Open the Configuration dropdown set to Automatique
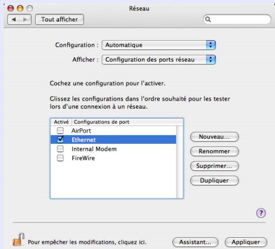Image resolution: width=275 pixels, height=249 pixels. [158, 45]
